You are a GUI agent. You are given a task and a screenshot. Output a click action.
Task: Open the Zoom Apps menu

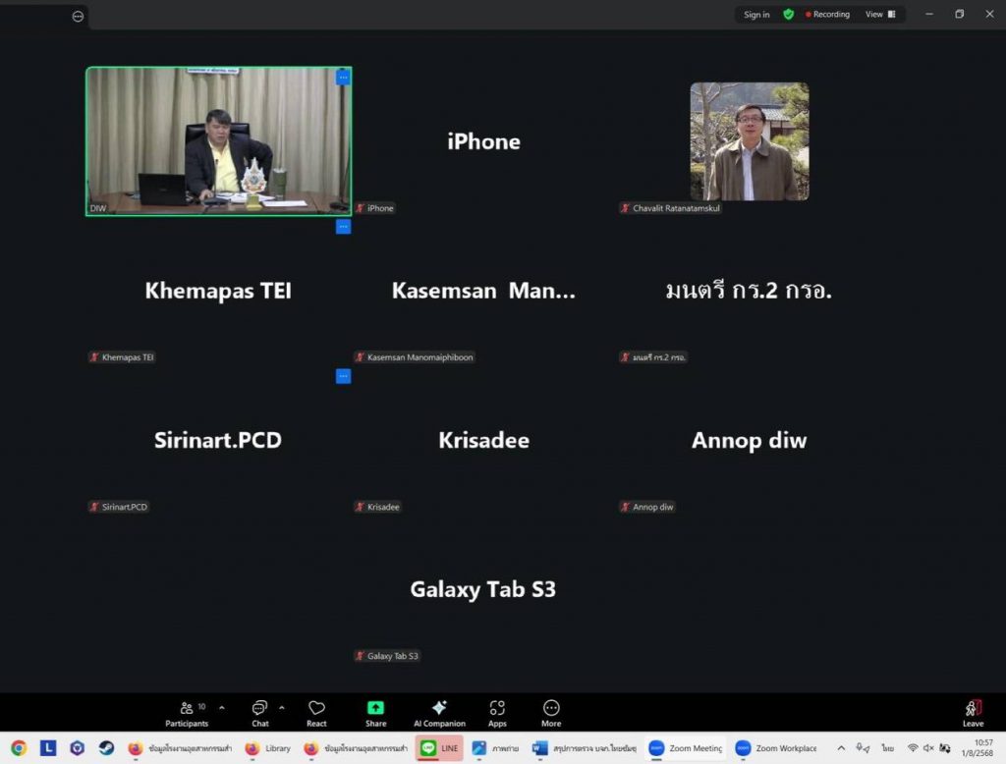point(497,713)
